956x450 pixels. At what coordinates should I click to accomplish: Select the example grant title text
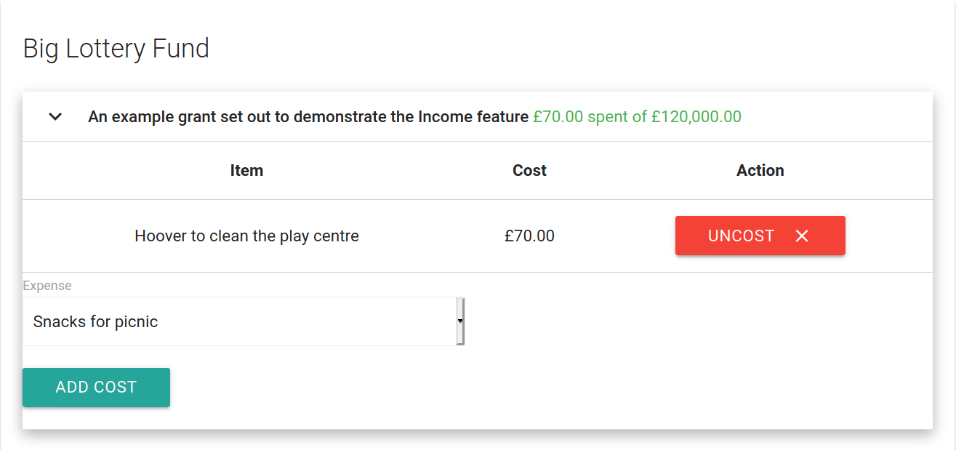tap(308, 117)
